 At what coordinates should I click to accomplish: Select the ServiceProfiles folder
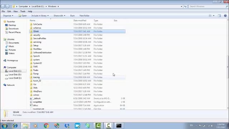tap(77, 38)
